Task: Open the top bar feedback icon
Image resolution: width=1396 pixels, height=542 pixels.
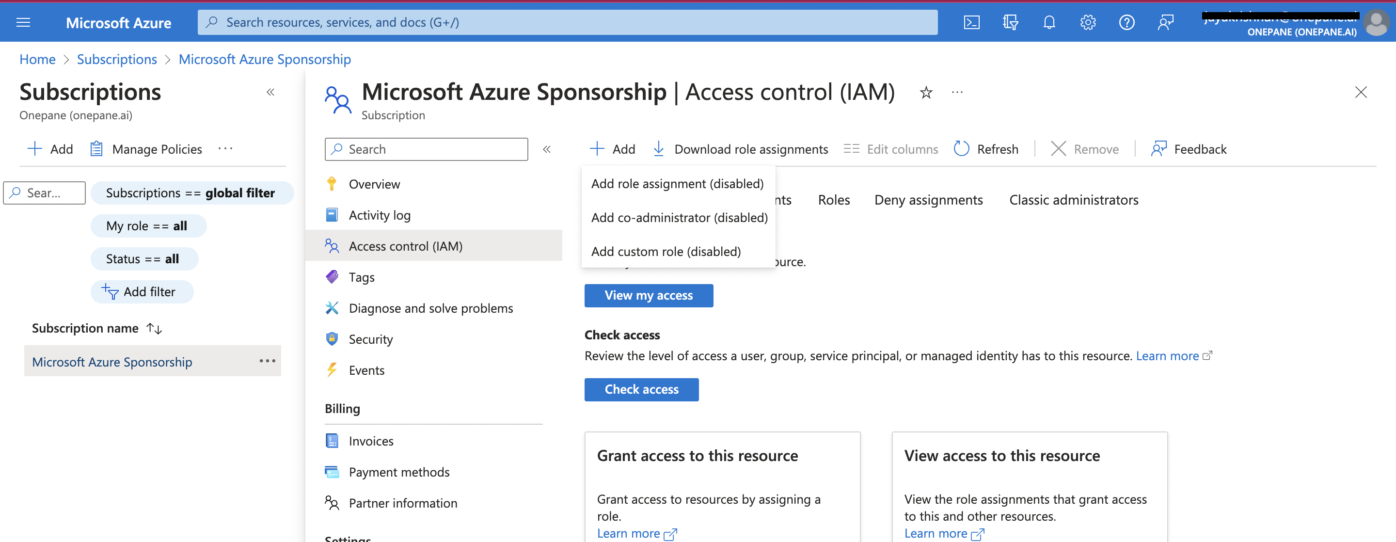Action: point(1166,22)
